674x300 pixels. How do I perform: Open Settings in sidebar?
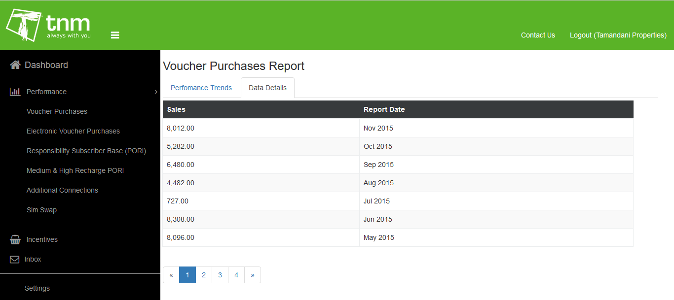tap(37, 288)
